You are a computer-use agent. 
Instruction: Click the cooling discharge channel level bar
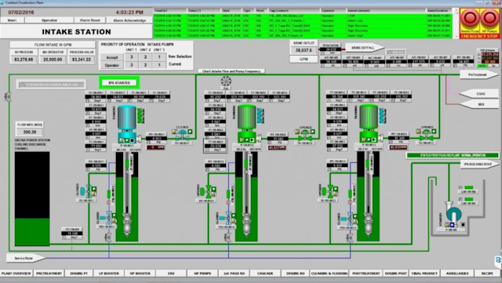[x=32, y=199]
